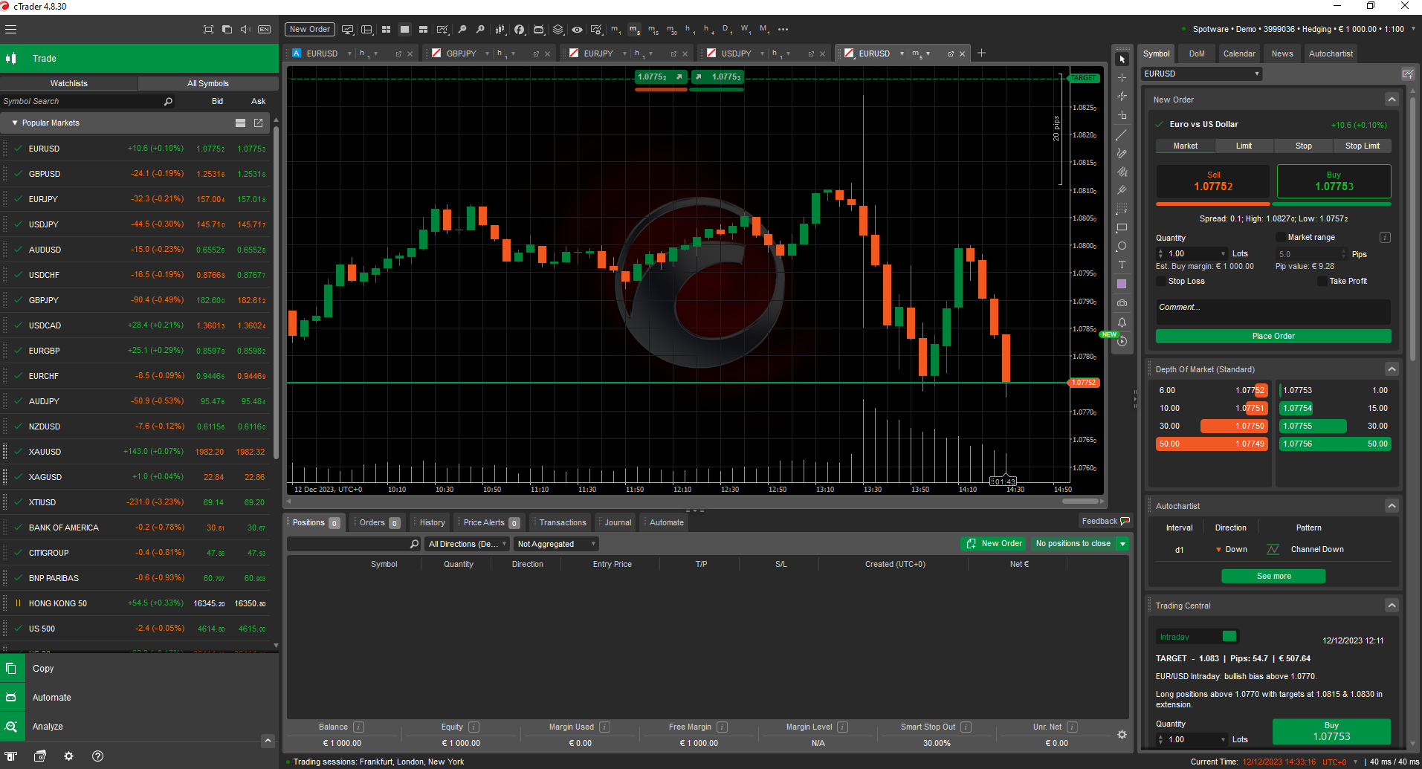Toggle the sound volume icon
This screenshot has height=769, width=1422.
point(245,30)
